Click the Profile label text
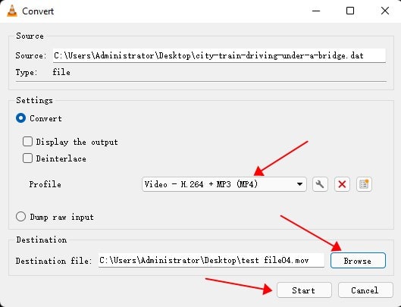This screenshot has height=307, width=401. (x=45, y=184)
